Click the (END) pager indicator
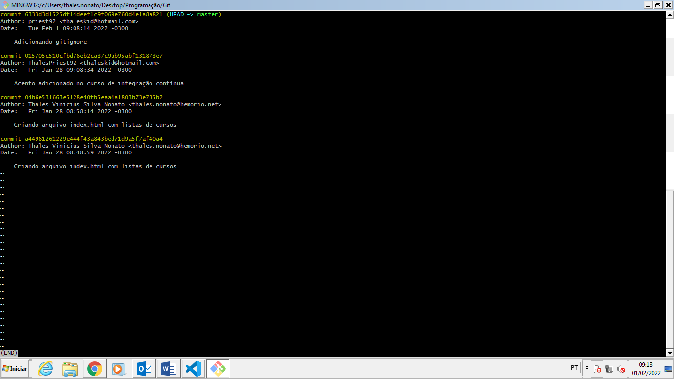The image size is (674, 379). (x=9, y=353)
